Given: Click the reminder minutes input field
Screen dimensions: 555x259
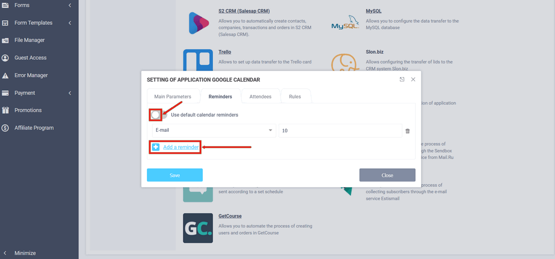Looking at the screenshot, I should click(340, 131).
